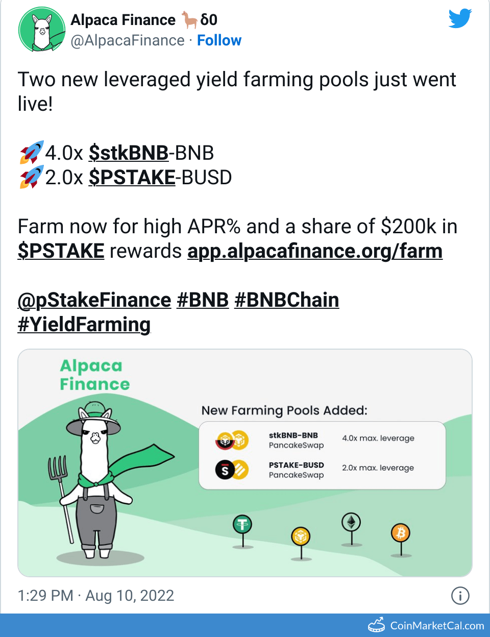Click the #BNB hashtag

pyautogui.click(x=203, y=300)
